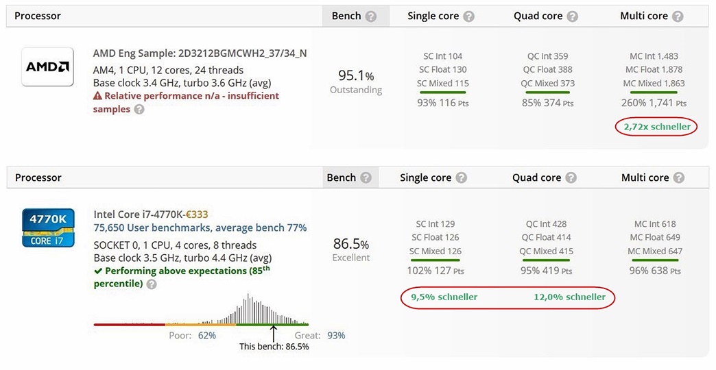Open help icon next to top Single core
Screen dimensions: 716x370
point(468,16)
